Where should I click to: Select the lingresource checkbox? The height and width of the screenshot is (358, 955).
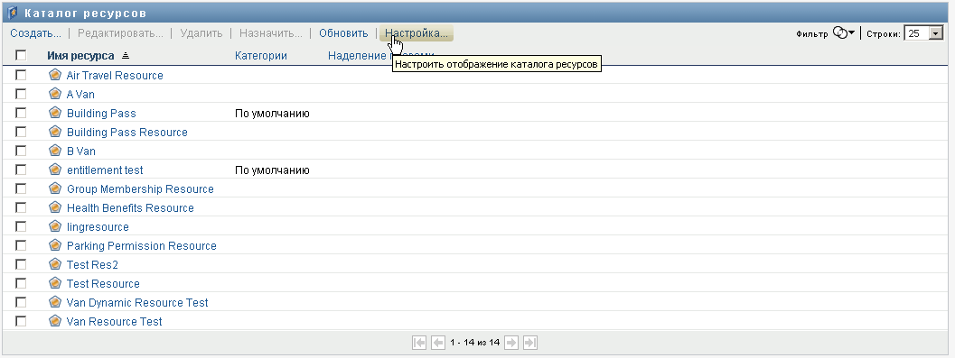click(22, 226)
